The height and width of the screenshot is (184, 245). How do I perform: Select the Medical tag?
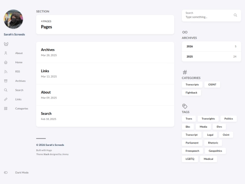point(208,159)
